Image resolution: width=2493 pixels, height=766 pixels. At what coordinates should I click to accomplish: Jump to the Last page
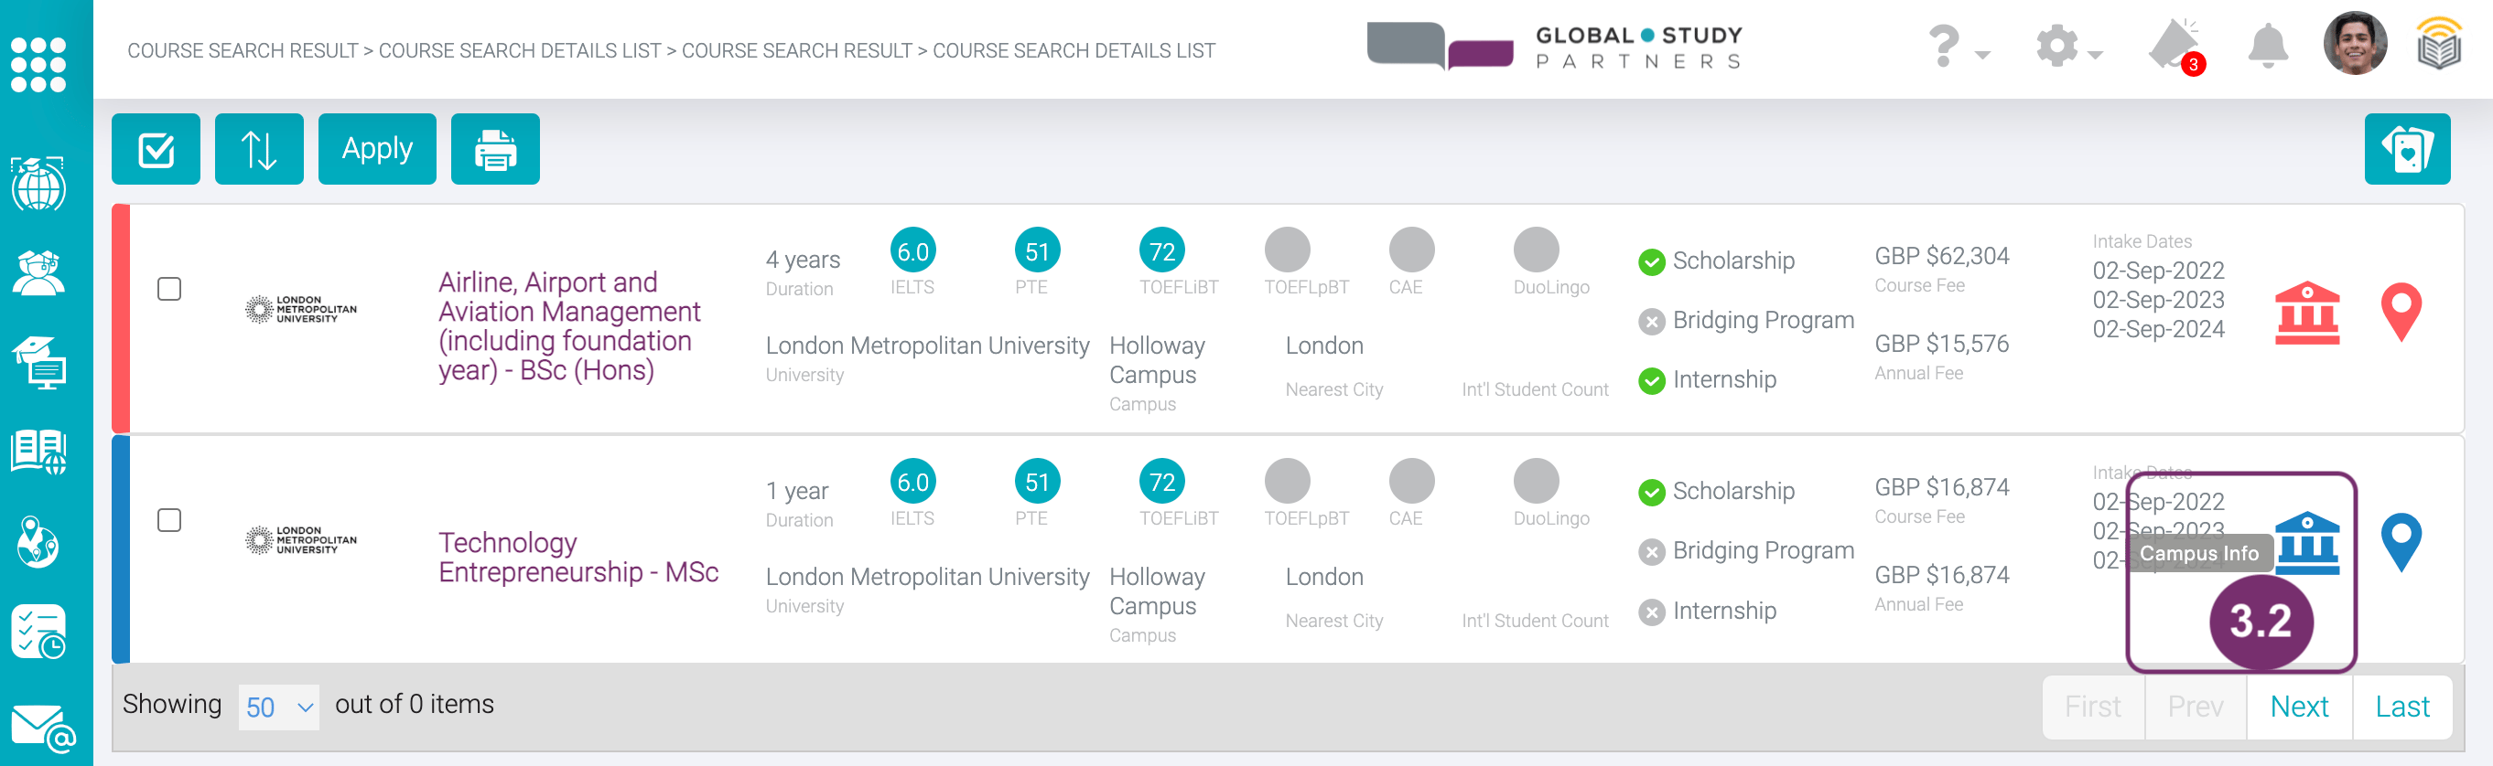[x=2401, y=707]
